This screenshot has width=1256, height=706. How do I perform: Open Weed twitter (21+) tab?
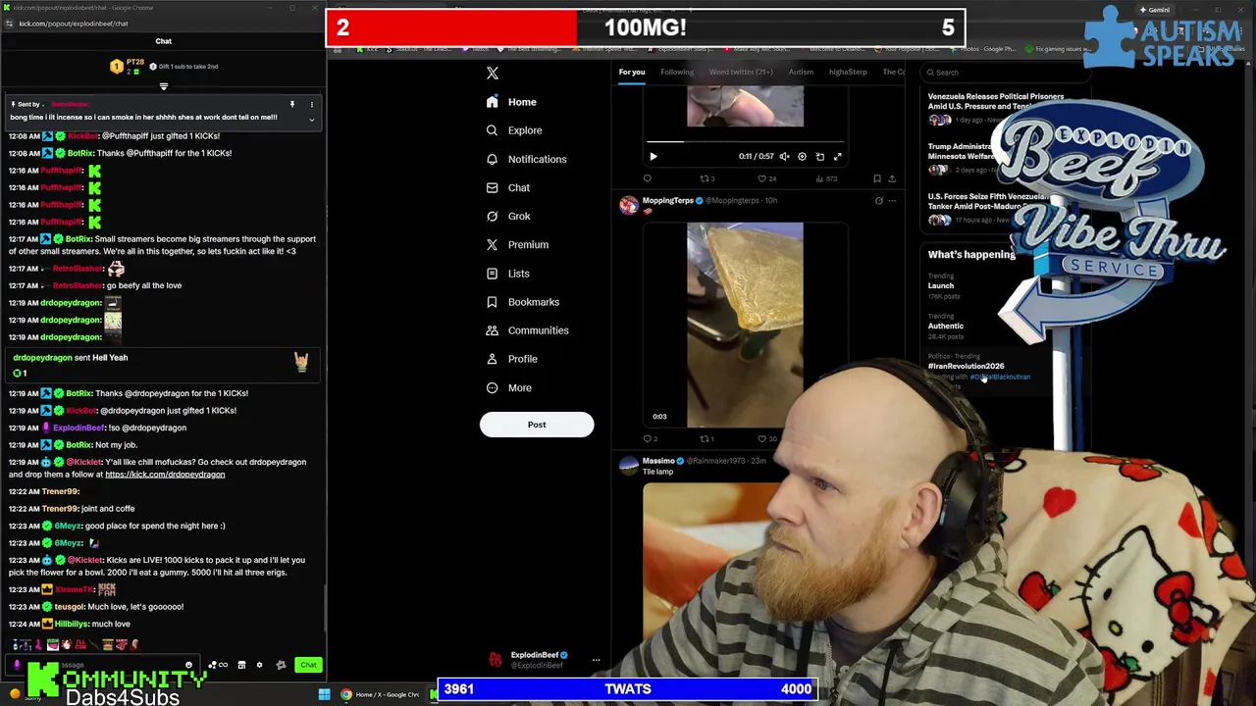pyautogui.click(x=741, y=72)
